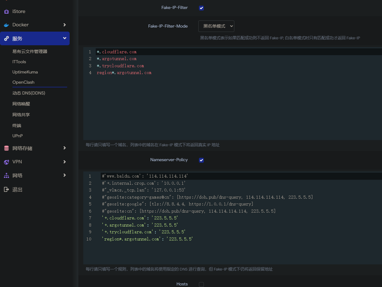Viewport: 382px width, 287px height.
Task: Click the 退出 logout icon
Action: [x=6, y=189]
